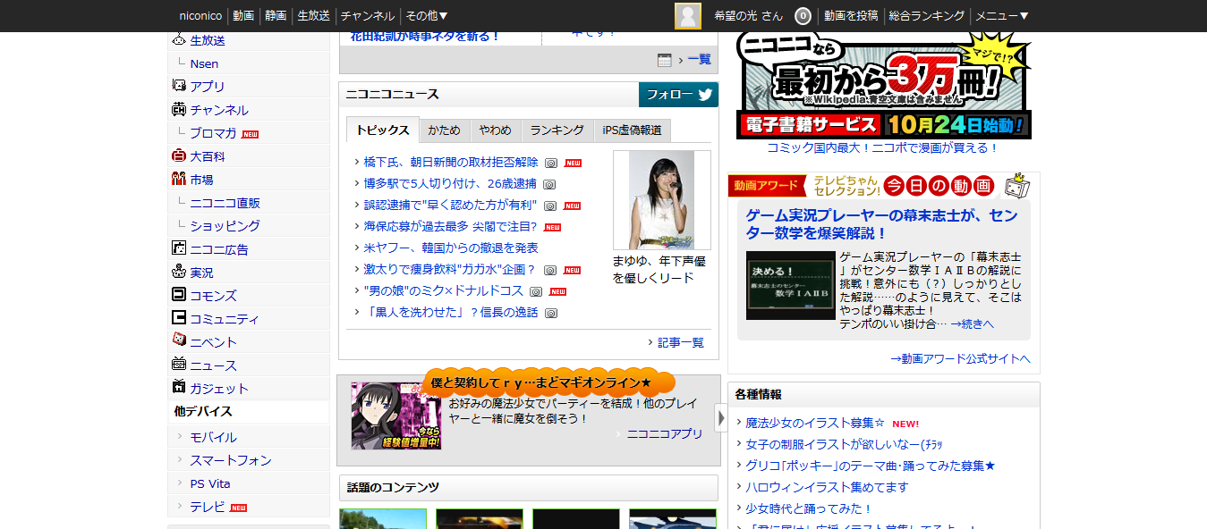1207x529 pixels.
Task: Open the 記事一覧 link
Action: click(x=681, y=342)
